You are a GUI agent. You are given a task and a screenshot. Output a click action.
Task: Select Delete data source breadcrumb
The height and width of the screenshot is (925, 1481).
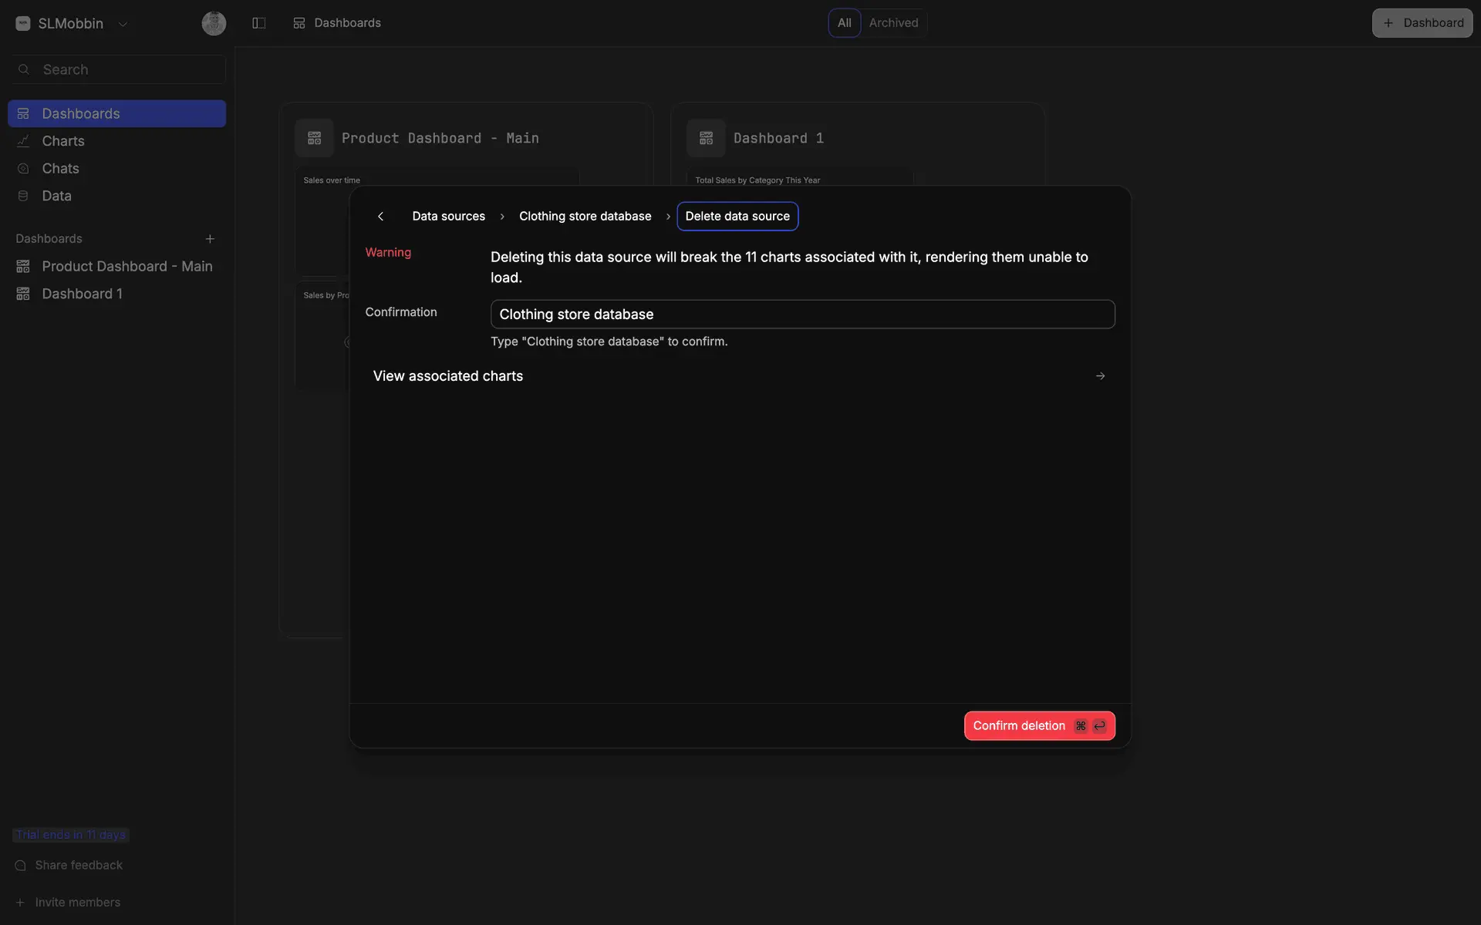point(737,217)
